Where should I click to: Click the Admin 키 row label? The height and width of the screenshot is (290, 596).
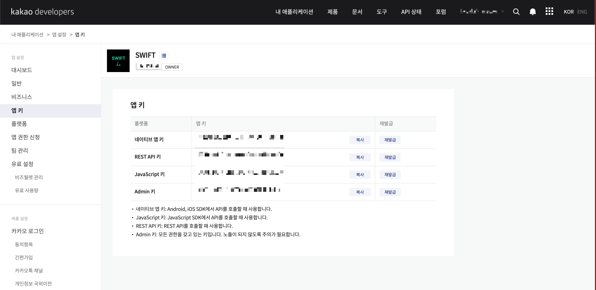(145, 191)
